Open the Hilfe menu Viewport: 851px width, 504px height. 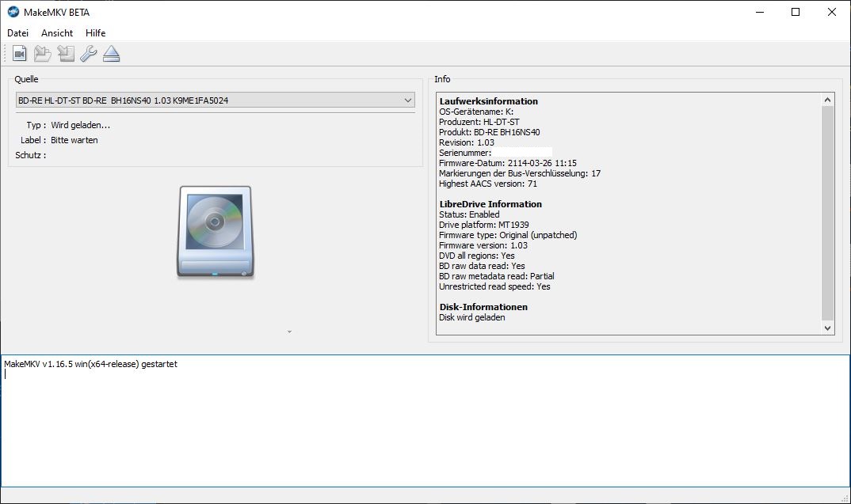pyautogui.click(x=96, y=33)
